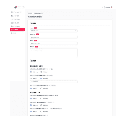Open the second required select dropdown
This screenshot has height=118, width=121.
pyautogui.click(x=54, y=37)
